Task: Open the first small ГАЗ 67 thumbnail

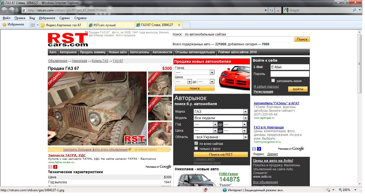Action: pyautogui.click(x=160, y=83)
